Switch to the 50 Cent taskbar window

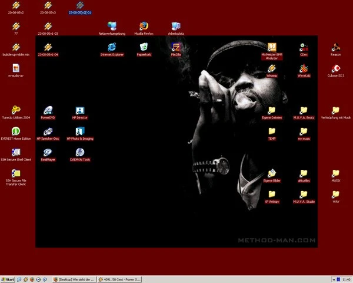[x=121, y=279]
